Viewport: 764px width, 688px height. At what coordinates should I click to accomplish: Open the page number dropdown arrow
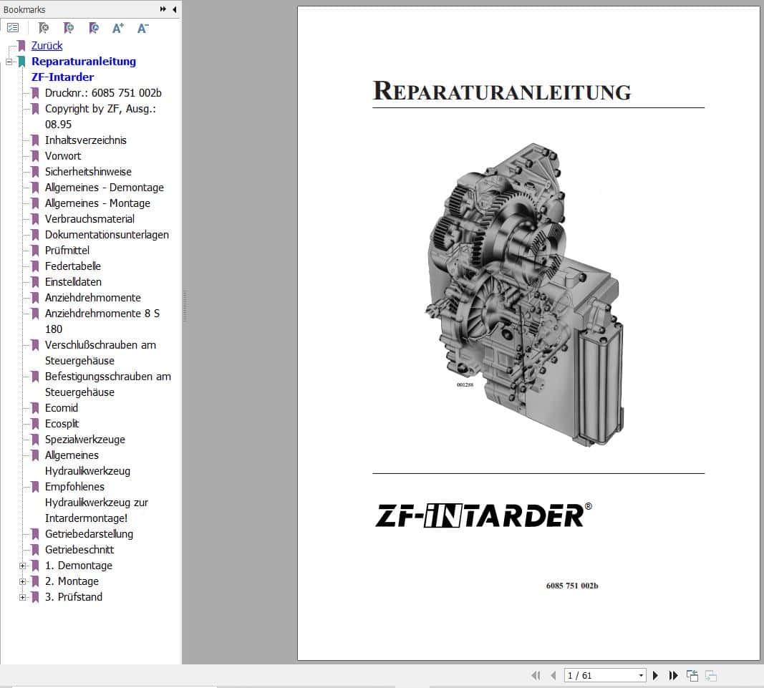pyautogui.click(x=641, y=675)
